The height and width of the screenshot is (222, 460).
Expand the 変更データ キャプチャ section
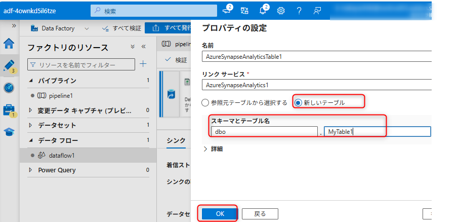coord(31,110)
